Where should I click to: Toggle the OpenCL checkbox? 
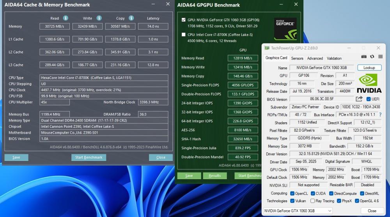pos(292,193)
